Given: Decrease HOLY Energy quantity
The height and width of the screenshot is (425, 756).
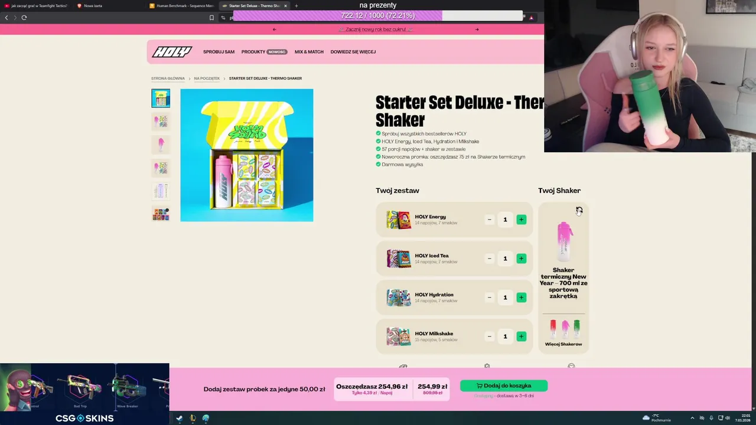Looking at the screenshot, I should tap(489, 220).
